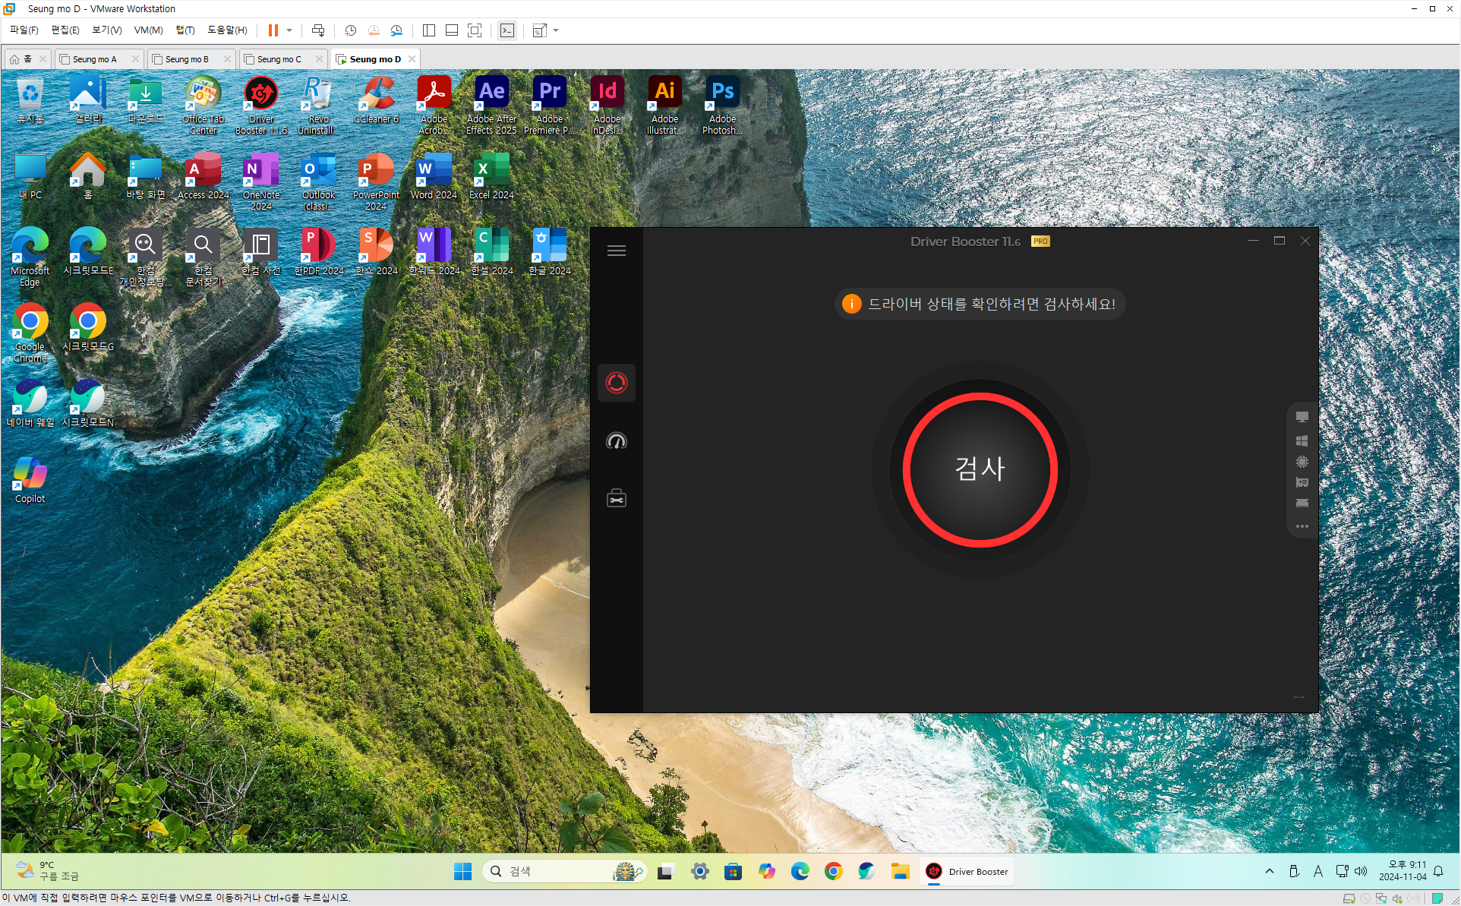Expand the three-dots more icon on right panel

click(x=1302, y=526)
